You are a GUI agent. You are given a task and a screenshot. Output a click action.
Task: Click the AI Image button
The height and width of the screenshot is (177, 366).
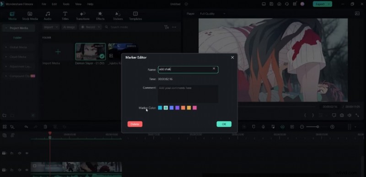pyautogui.click(x=69, y=27)
